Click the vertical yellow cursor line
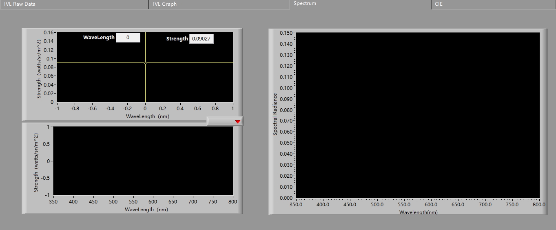This screenshot has height=230, width=556. 145,86
